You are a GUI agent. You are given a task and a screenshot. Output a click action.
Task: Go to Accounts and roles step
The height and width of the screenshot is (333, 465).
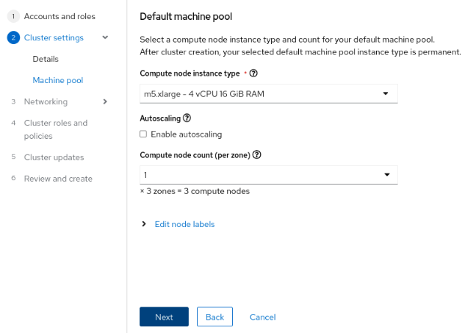click(60, 16)
